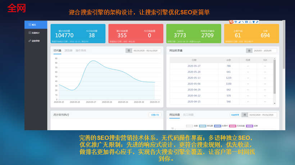Click the page's main vertical scrollbar
Image resolution: width=295 pixels, height=165 pixels.
coord(284,44)
